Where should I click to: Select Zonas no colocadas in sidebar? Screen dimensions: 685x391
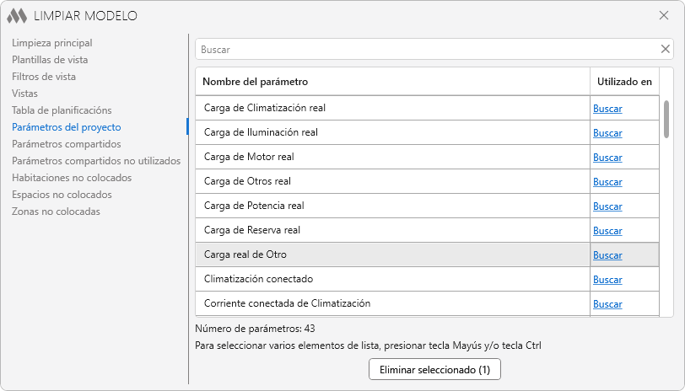click(x=56, y=212)
